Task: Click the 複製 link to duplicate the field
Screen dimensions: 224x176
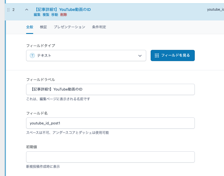Action: tap(46, 15)
